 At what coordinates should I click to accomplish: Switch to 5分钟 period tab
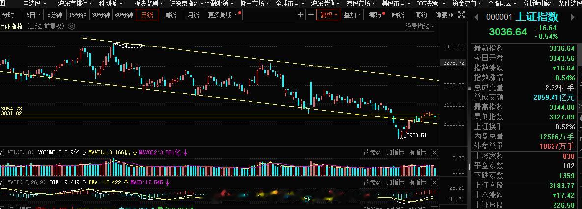click(55, 15)
